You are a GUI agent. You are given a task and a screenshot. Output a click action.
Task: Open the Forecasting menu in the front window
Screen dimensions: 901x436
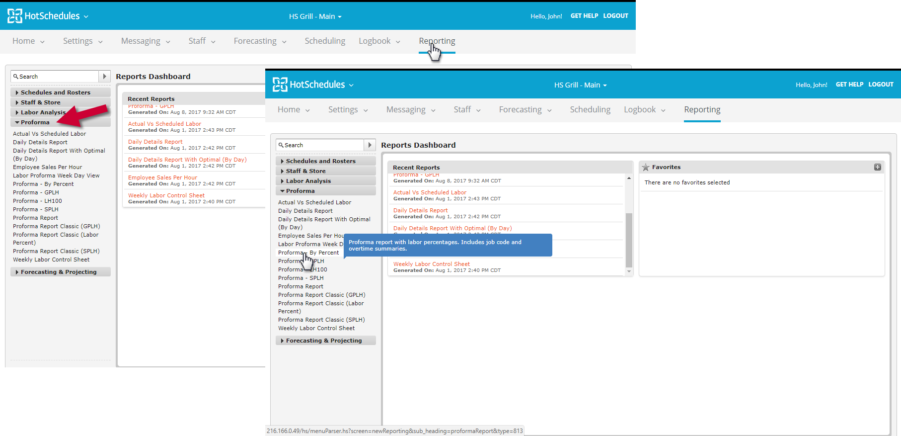[526, 110]
